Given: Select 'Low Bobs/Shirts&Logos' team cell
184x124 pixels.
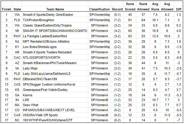Looking at the screenshot, I should click(x=40, y=47).
